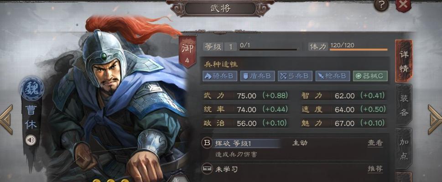Go to previous general with left arrow
442x182 pixels.
tap(6, 119)
